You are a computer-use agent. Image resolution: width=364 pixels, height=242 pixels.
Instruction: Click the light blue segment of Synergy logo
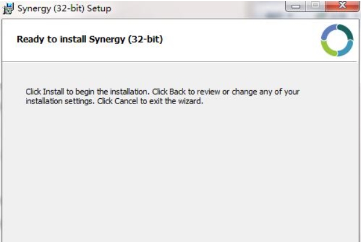point(346,48)
